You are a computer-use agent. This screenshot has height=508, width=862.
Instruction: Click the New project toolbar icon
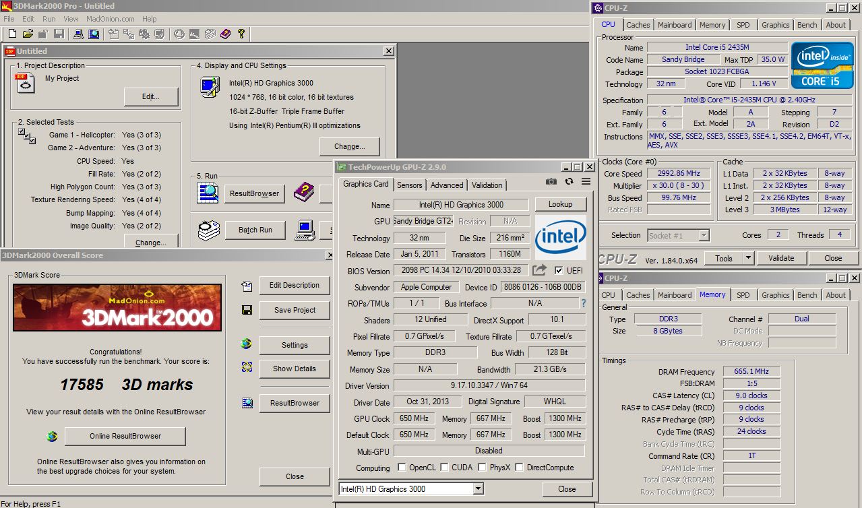coord(13,34)
